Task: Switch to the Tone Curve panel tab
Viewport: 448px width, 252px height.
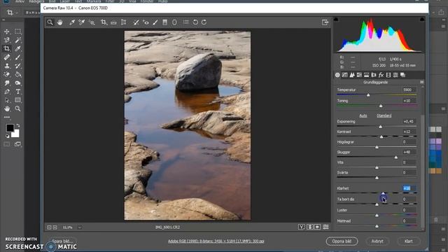Action: click(x=344, y=75)
